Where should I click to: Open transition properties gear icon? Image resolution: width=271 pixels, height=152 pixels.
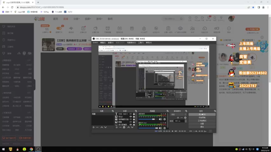tap(185, 118)
